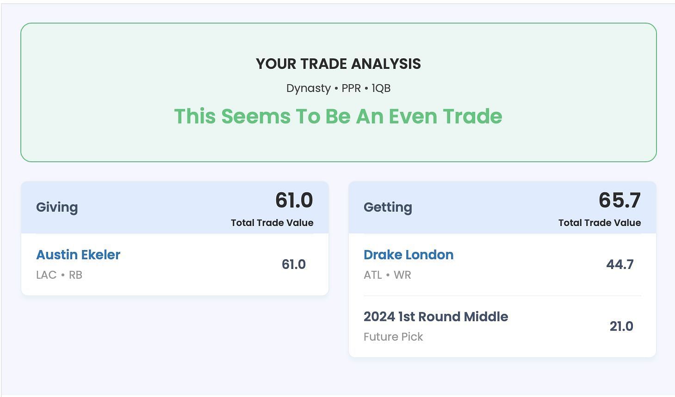Select the '2024 1st Round Middle' pick
Screen dimensions: 675x397
click(x=436, y=317)
